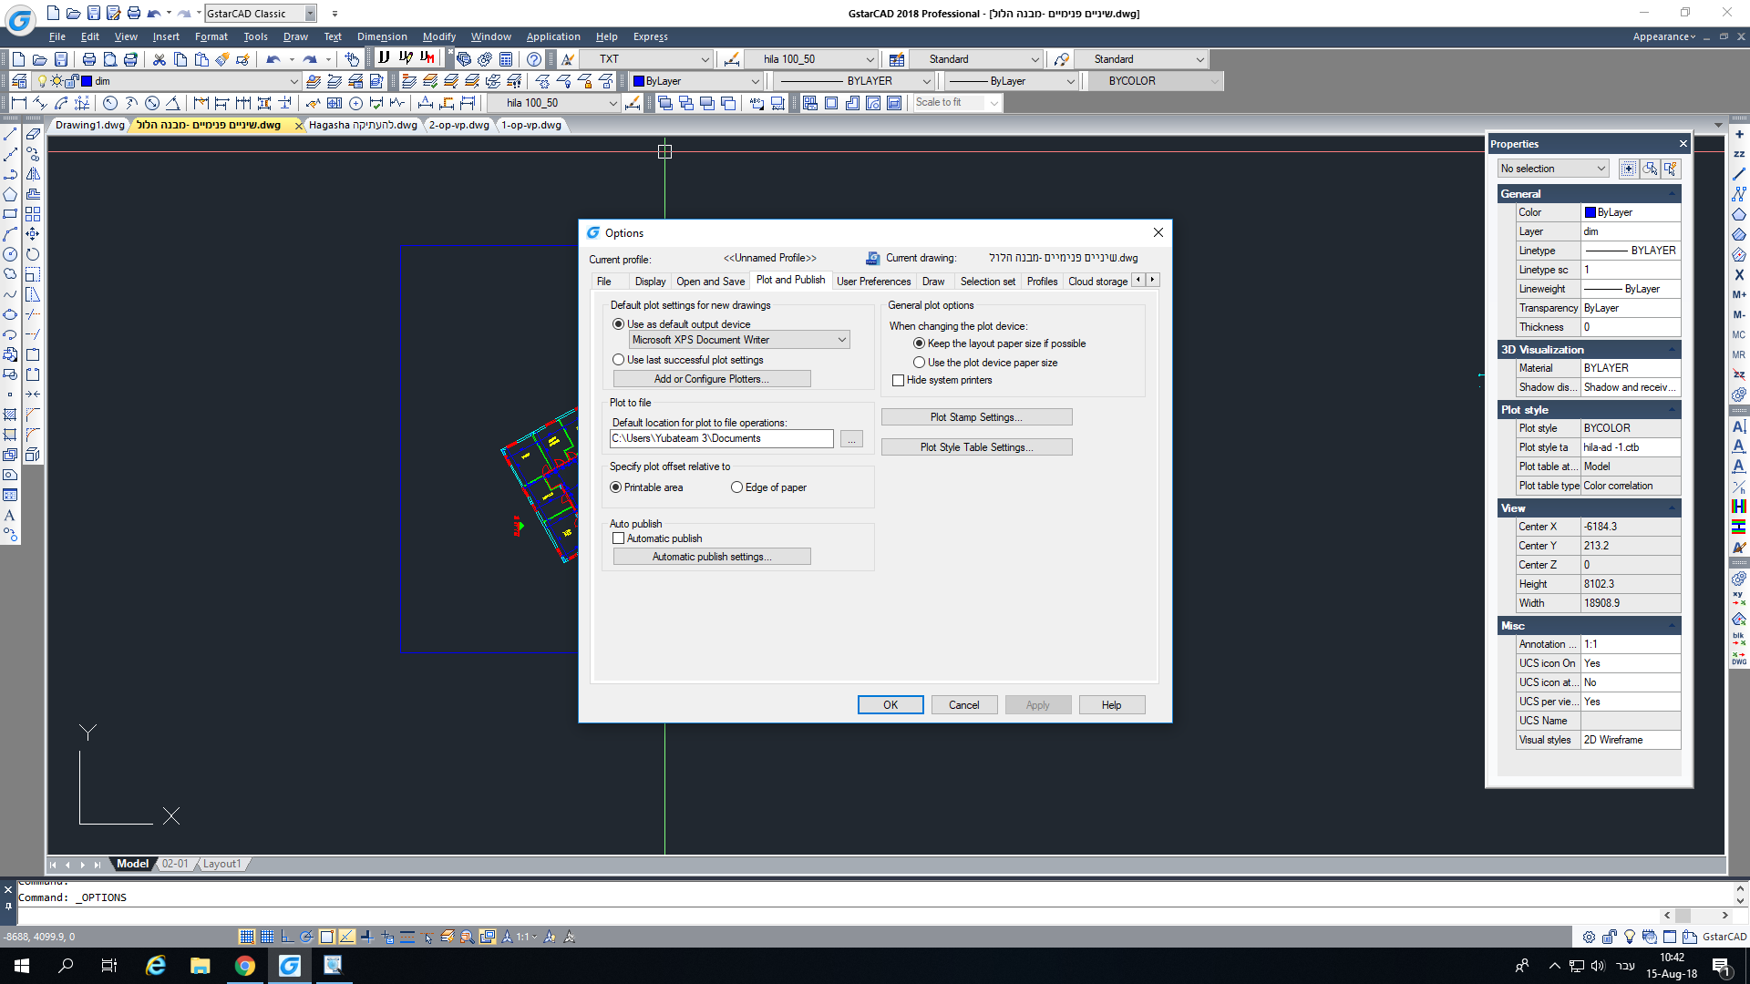
Task: Switch to the Profiles tab in Options
Action: coord(1042,282)
